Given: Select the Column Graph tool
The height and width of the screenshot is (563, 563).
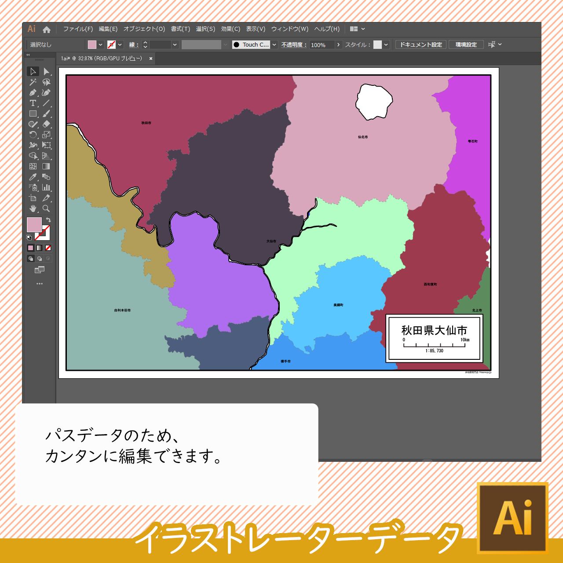Looking at the screenshot, I should tap(46, 187).
